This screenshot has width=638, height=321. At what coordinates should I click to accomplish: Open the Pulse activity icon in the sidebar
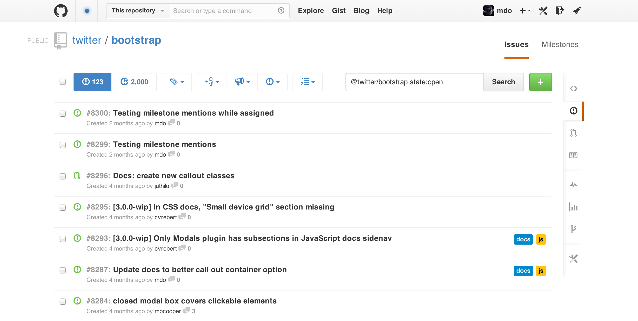[573, 185]
